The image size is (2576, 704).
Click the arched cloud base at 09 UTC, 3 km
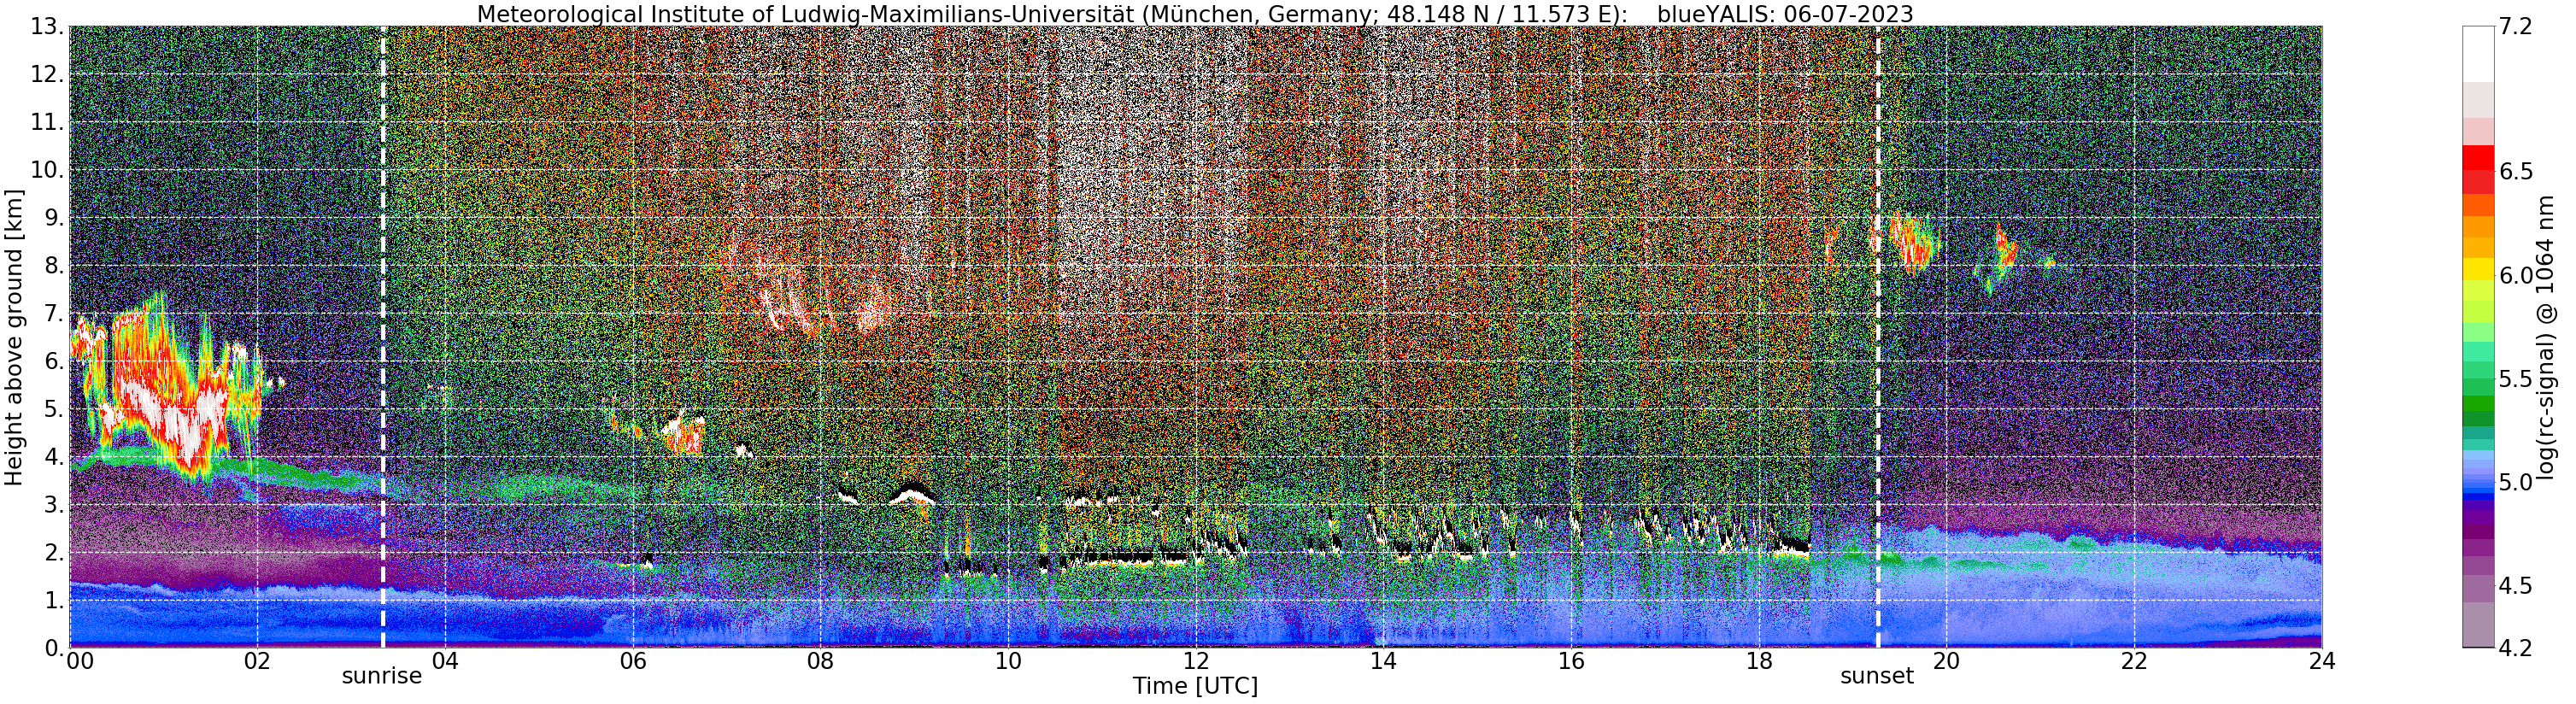click(x=913, y=493)
